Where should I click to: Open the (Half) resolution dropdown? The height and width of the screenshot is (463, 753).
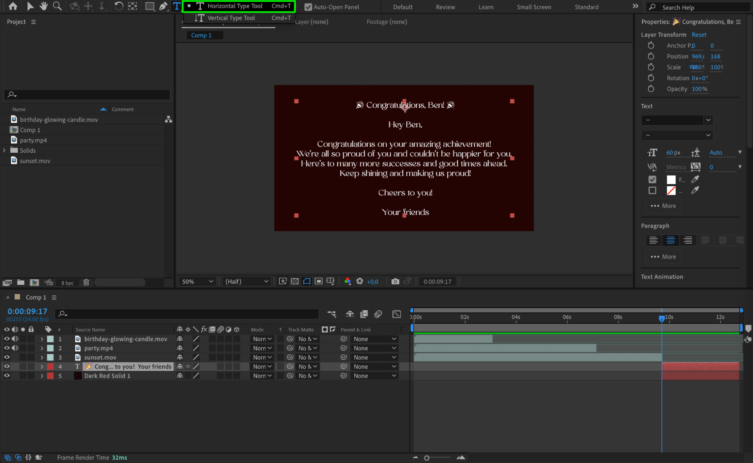coord(246,281)
